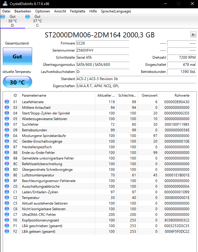This screenshot has width=198, height=252.
Task: Click the Parametername column header
Action: click(58, 95)
